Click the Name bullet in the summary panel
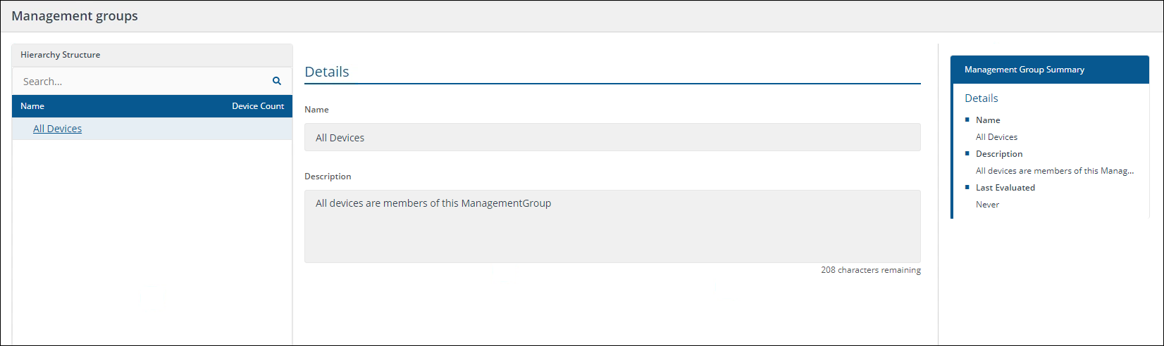 click(988, 120)
